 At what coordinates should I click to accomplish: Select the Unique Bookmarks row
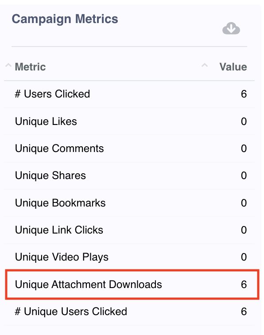tap(129, 203)
